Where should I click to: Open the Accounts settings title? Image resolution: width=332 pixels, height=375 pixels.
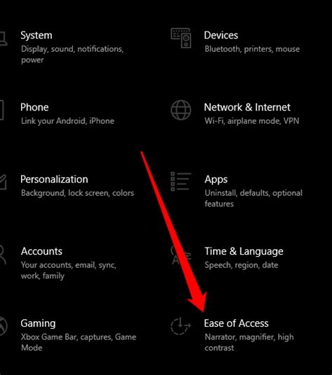point(41,251)
